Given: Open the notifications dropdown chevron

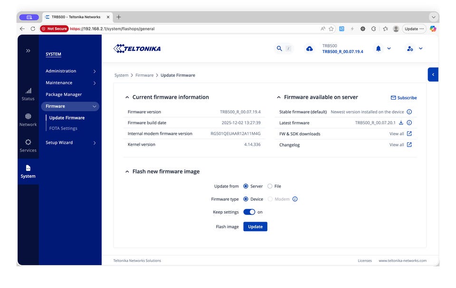Looking at the screenshot, I should click(x=389, y=48).
